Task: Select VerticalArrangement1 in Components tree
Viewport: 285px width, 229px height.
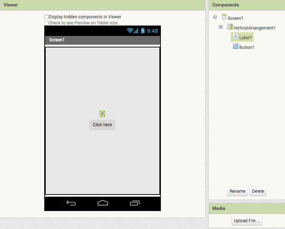Action: (254, 28)
